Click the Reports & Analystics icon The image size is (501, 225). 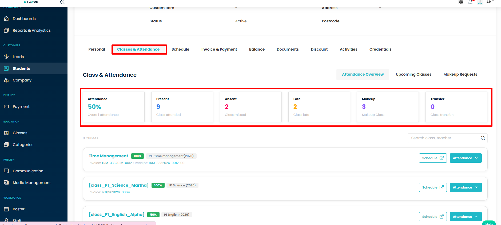point(6,30)
